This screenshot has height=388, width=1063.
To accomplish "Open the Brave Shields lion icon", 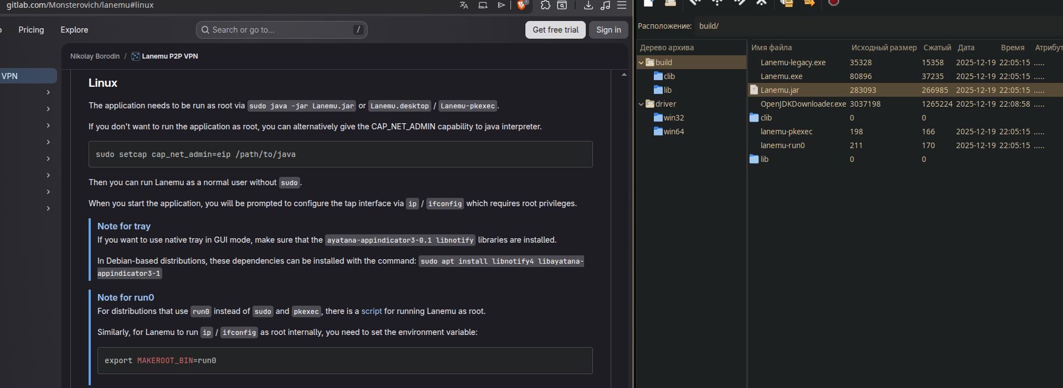I will [x=521, y=5].
